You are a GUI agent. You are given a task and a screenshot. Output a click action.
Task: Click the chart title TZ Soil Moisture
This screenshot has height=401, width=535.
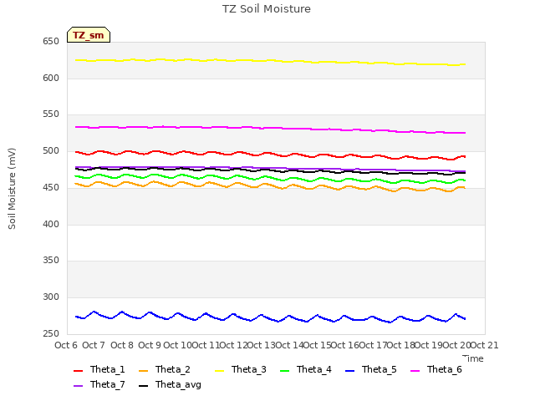[x=267, y=9]
